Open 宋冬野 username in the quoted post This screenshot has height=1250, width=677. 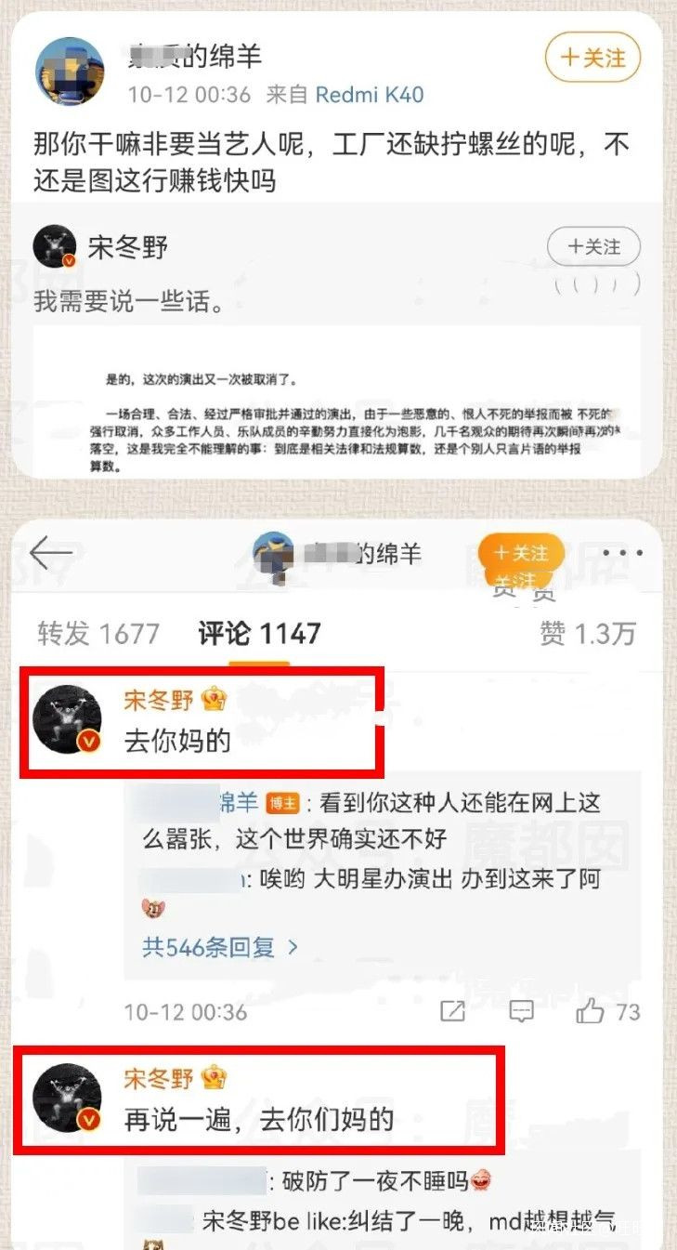[x=128, y=248]
